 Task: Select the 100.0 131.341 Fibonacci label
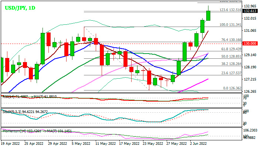coord(231,25)
